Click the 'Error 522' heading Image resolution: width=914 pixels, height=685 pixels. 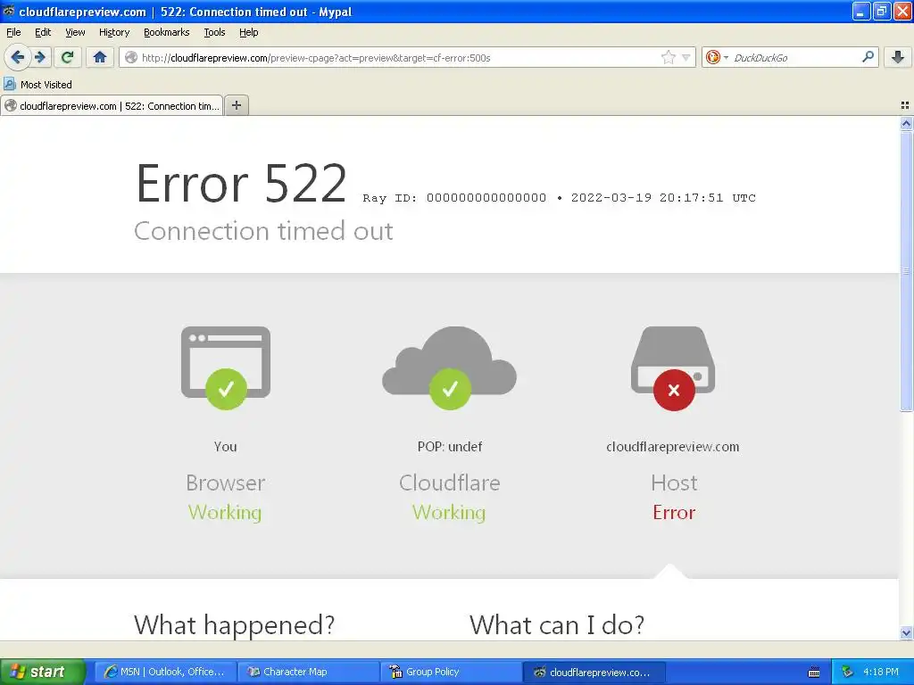tap(241, 183)
